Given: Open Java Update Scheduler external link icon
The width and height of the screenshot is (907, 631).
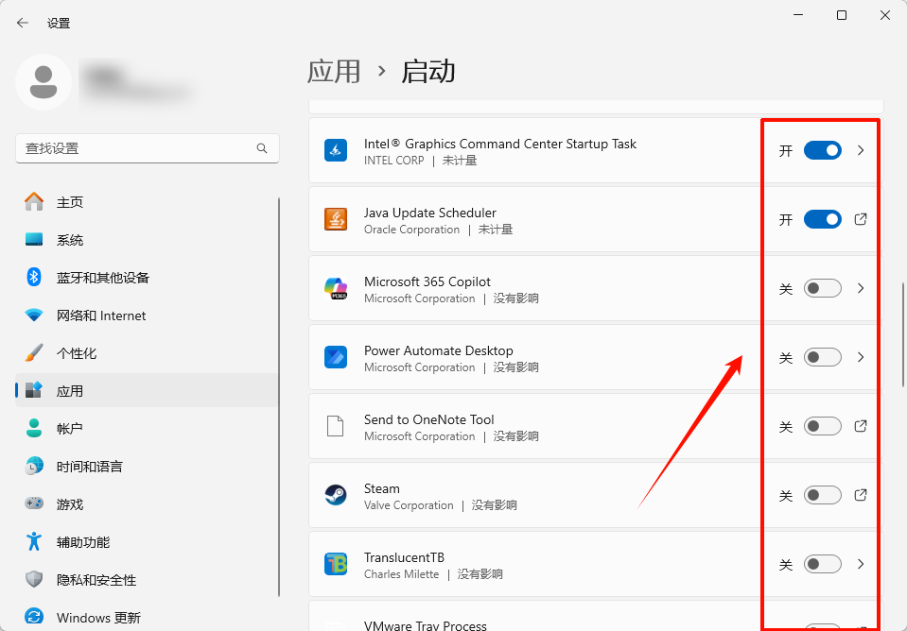Looking at the screenshot, I should pyautogui.click(x=861, y=219).
